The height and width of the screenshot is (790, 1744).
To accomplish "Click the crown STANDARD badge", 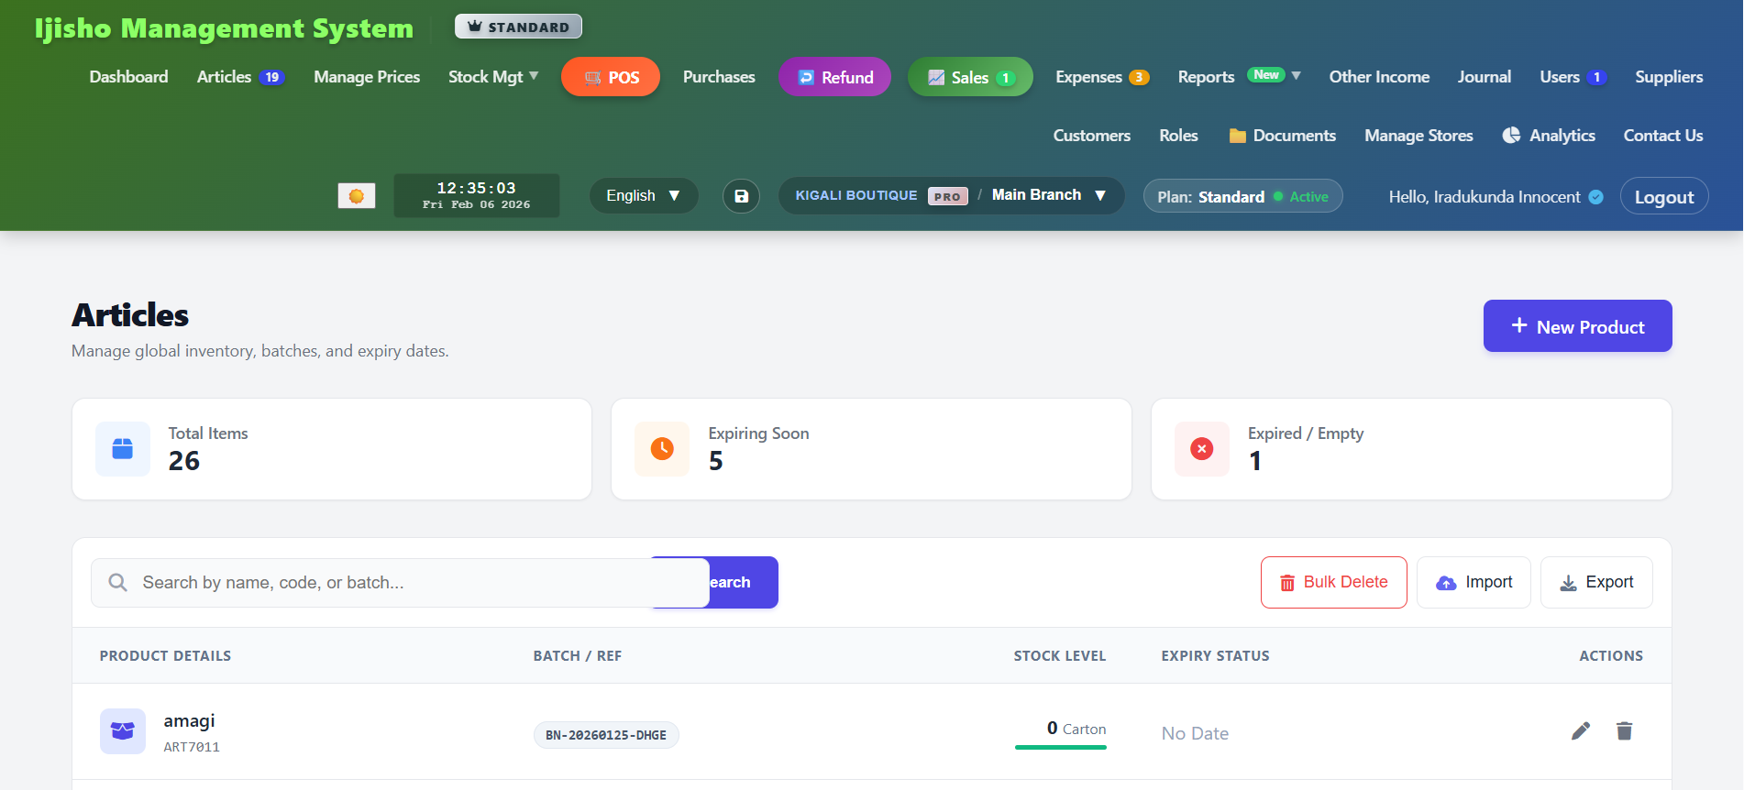I will (x=518, y=27).
